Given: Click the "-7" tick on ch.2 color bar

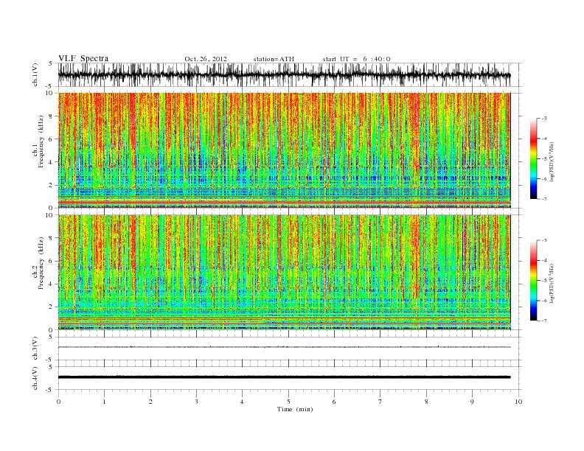Looking at the screenshot, I should (543, 321).
